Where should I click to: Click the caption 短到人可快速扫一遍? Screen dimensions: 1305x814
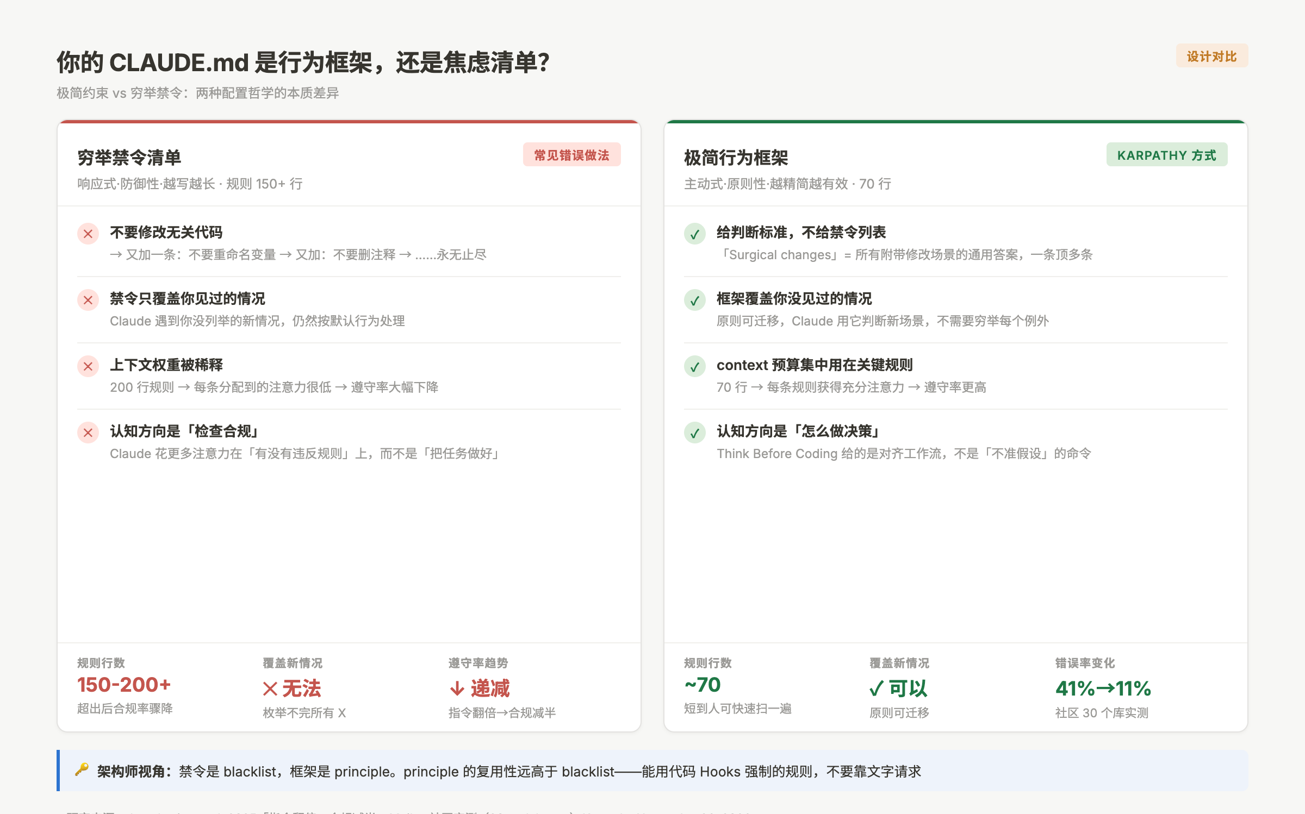pyautogui.click(x=738, y=708)
